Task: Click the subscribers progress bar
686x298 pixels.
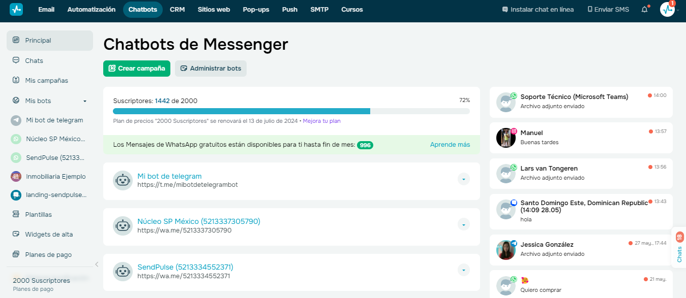Action: [x=291, y=111]
